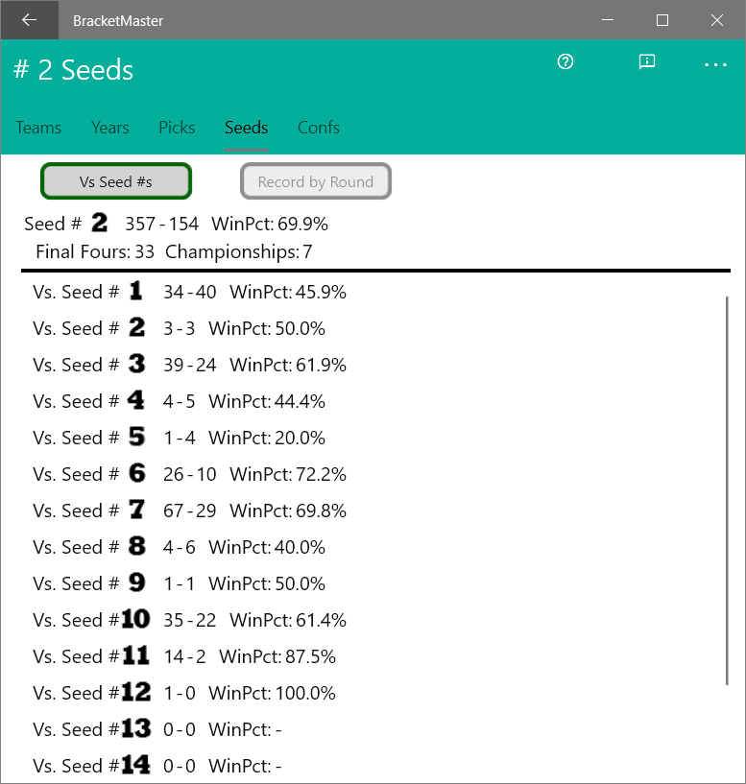Open the help question mark icon
The image size is (746, 784).
(x=566, y=62)
